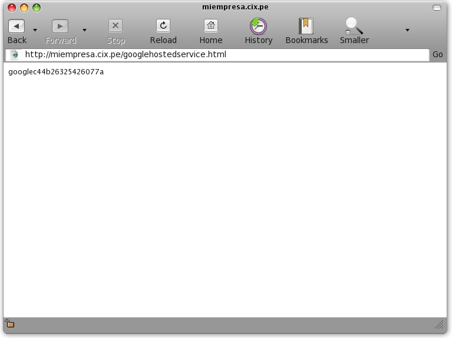Make text Smaller with the magnifier icon
The image size is (452, 338).
pos(354,26)
